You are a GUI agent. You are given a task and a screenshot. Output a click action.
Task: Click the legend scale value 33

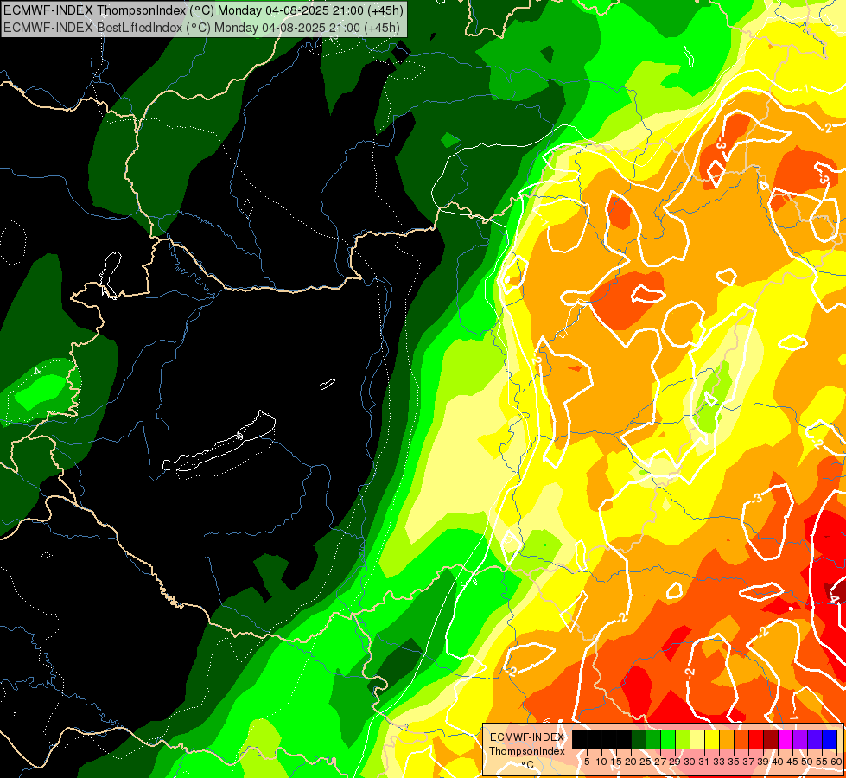[x=719, y=762]
